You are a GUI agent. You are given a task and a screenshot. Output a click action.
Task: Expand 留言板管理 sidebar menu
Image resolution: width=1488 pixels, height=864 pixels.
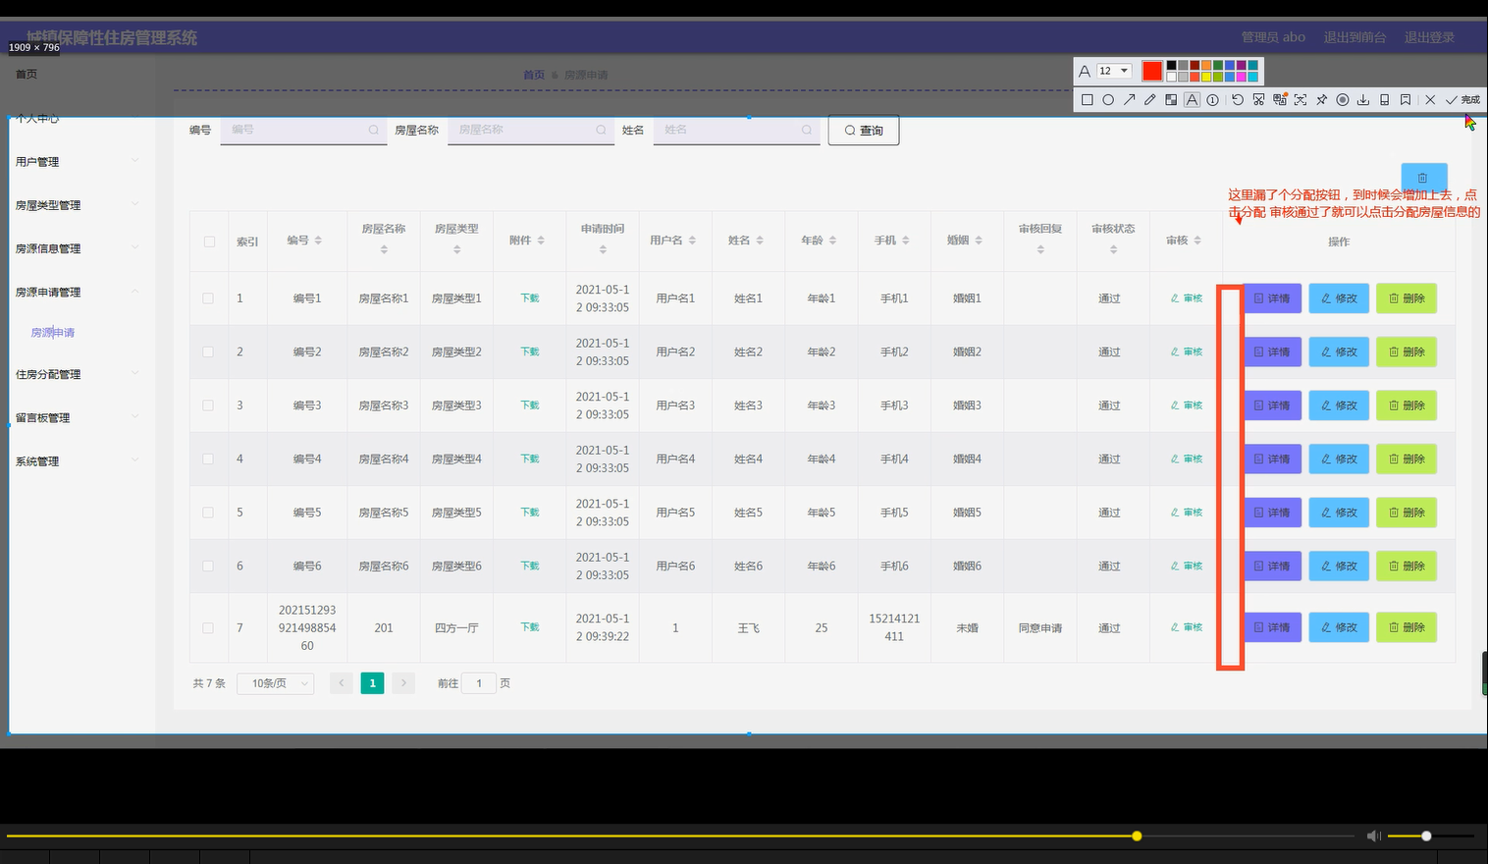(x=78, y=417)
